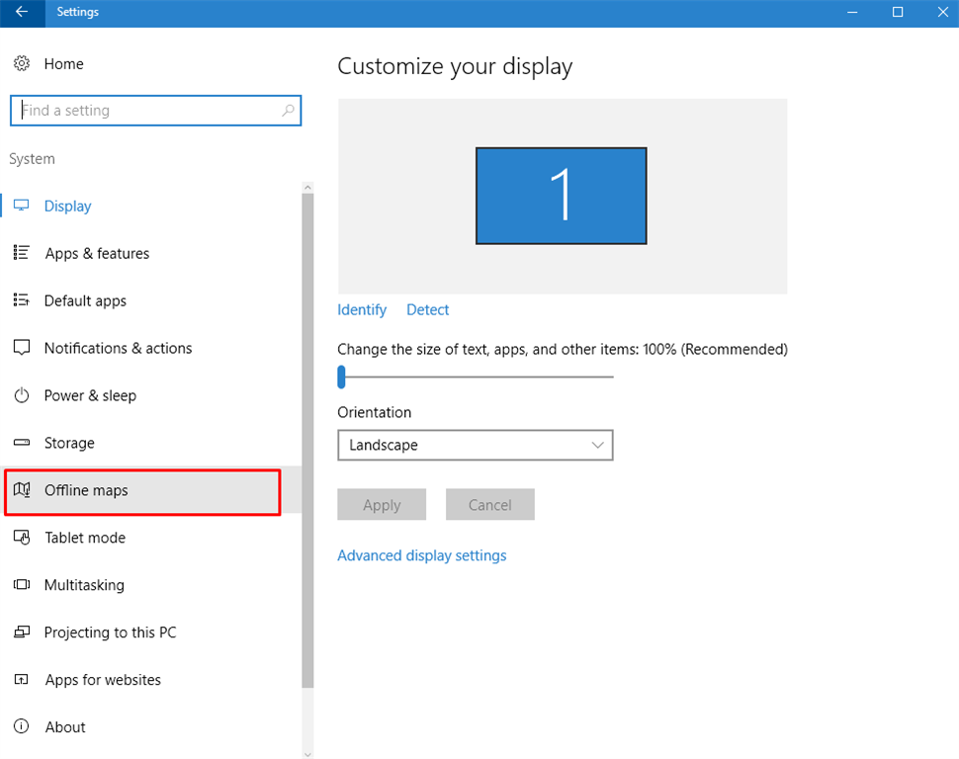Click the Tablet mode icon
This screenshot has width=959, height=759.
click(x=22, y=538)
